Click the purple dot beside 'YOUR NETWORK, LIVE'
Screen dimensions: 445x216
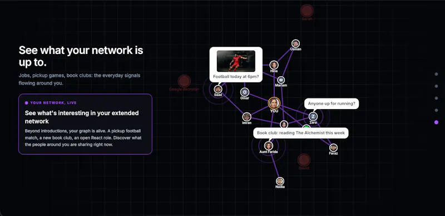26,103
